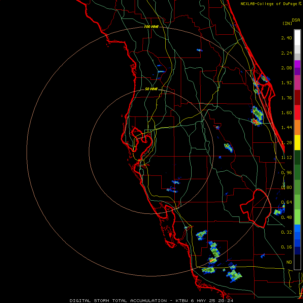
Task: Click the 0.48 scale value
Action: 287,217
